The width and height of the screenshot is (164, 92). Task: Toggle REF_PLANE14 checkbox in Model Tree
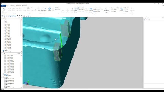coord(5,71)
